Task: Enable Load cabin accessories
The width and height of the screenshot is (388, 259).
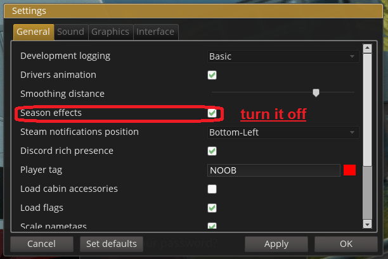Action: pyautogui.click(x=212, y=189)
